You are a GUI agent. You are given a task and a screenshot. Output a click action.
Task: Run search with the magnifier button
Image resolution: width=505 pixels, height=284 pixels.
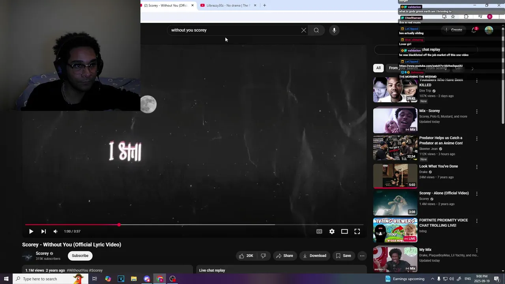pos(316,30)
